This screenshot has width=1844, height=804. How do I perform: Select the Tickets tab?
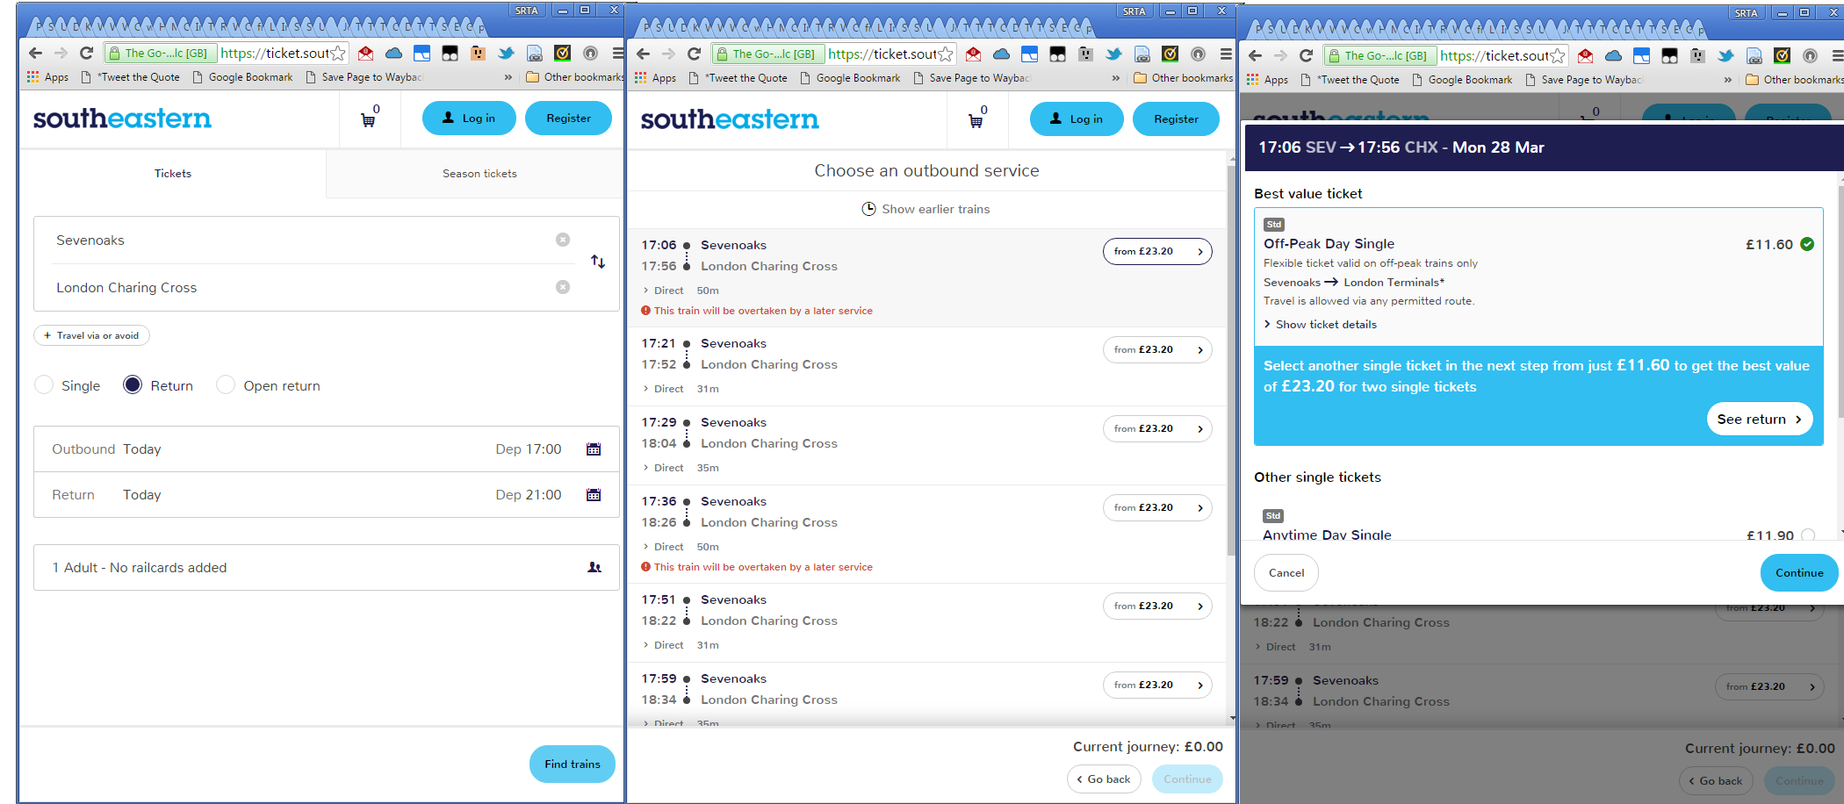(x=173, y=174)
